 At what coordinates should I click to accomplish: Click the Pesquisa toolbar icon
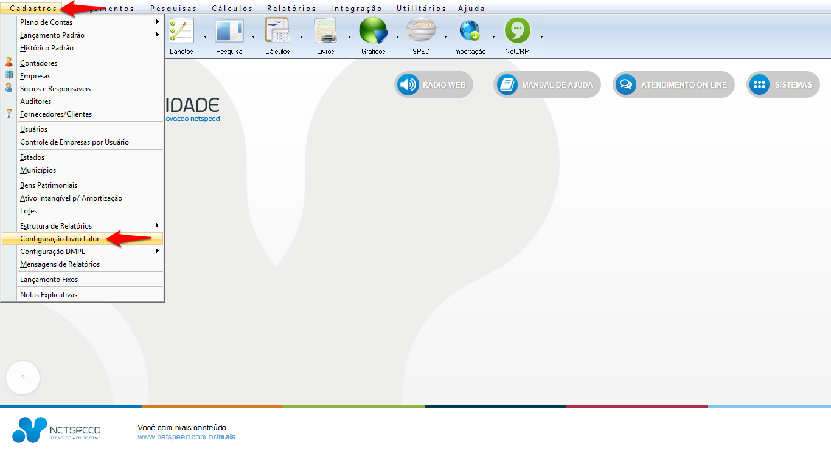[229, 30]
